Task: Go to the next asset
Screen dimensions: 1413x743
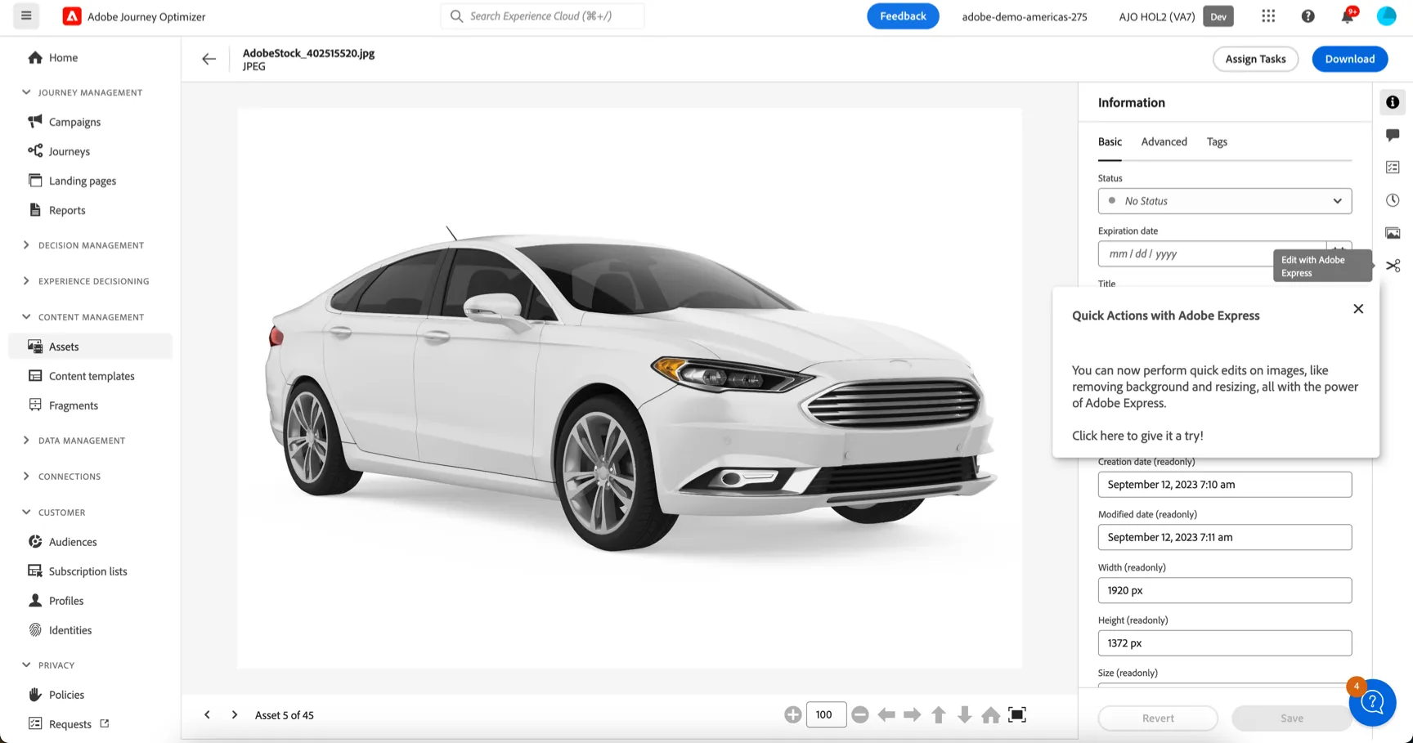Action: (x=235, y=715)
